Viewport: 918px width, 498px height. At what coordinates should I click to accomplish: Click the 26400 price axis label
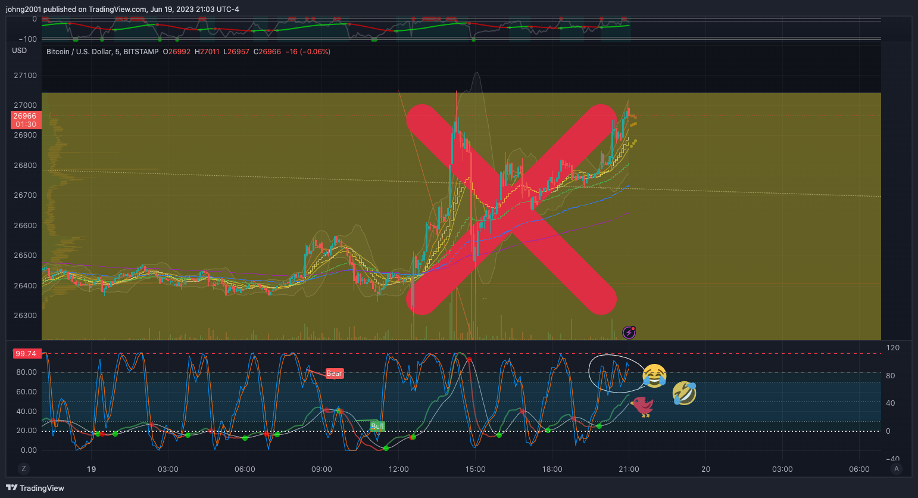(x=25, y=286)
